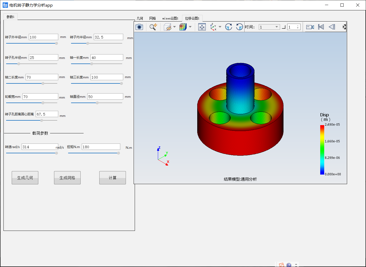Click the 转子孔半径 input field
The width and height of the screenshot is (366, 267).
[43, 58]
